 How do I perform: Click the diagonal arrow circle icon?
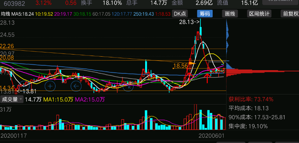tap(128, 86)
